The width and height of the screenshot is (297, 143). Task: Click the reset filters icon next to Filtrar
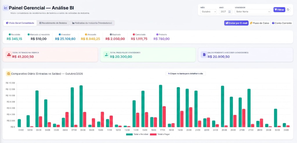[288, 10]
